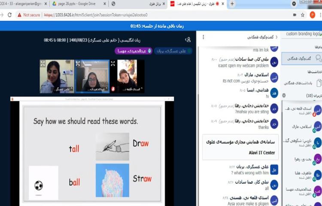This screenshot has height=206, width=322.
Task: Open user menu for عبدالحمیدی، مهسا in list
Action: pos(302,191)
